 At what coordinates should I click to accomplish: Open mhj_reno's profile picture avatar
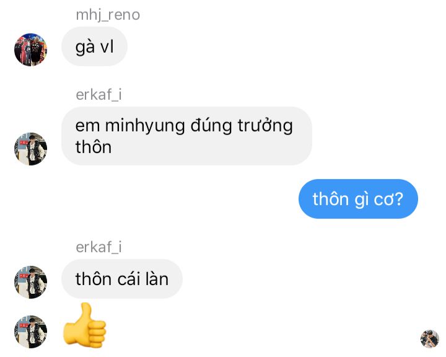(31, 50)
